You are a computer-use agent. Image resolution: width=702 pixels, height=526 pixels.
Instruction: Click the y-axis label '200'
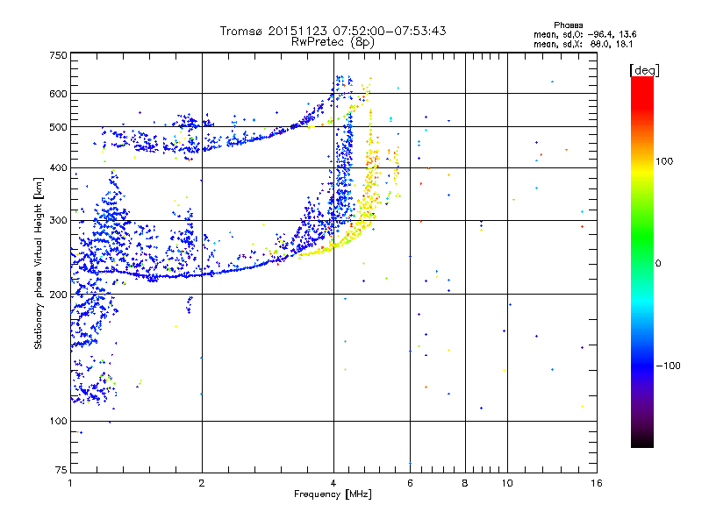tap(58, 295)
